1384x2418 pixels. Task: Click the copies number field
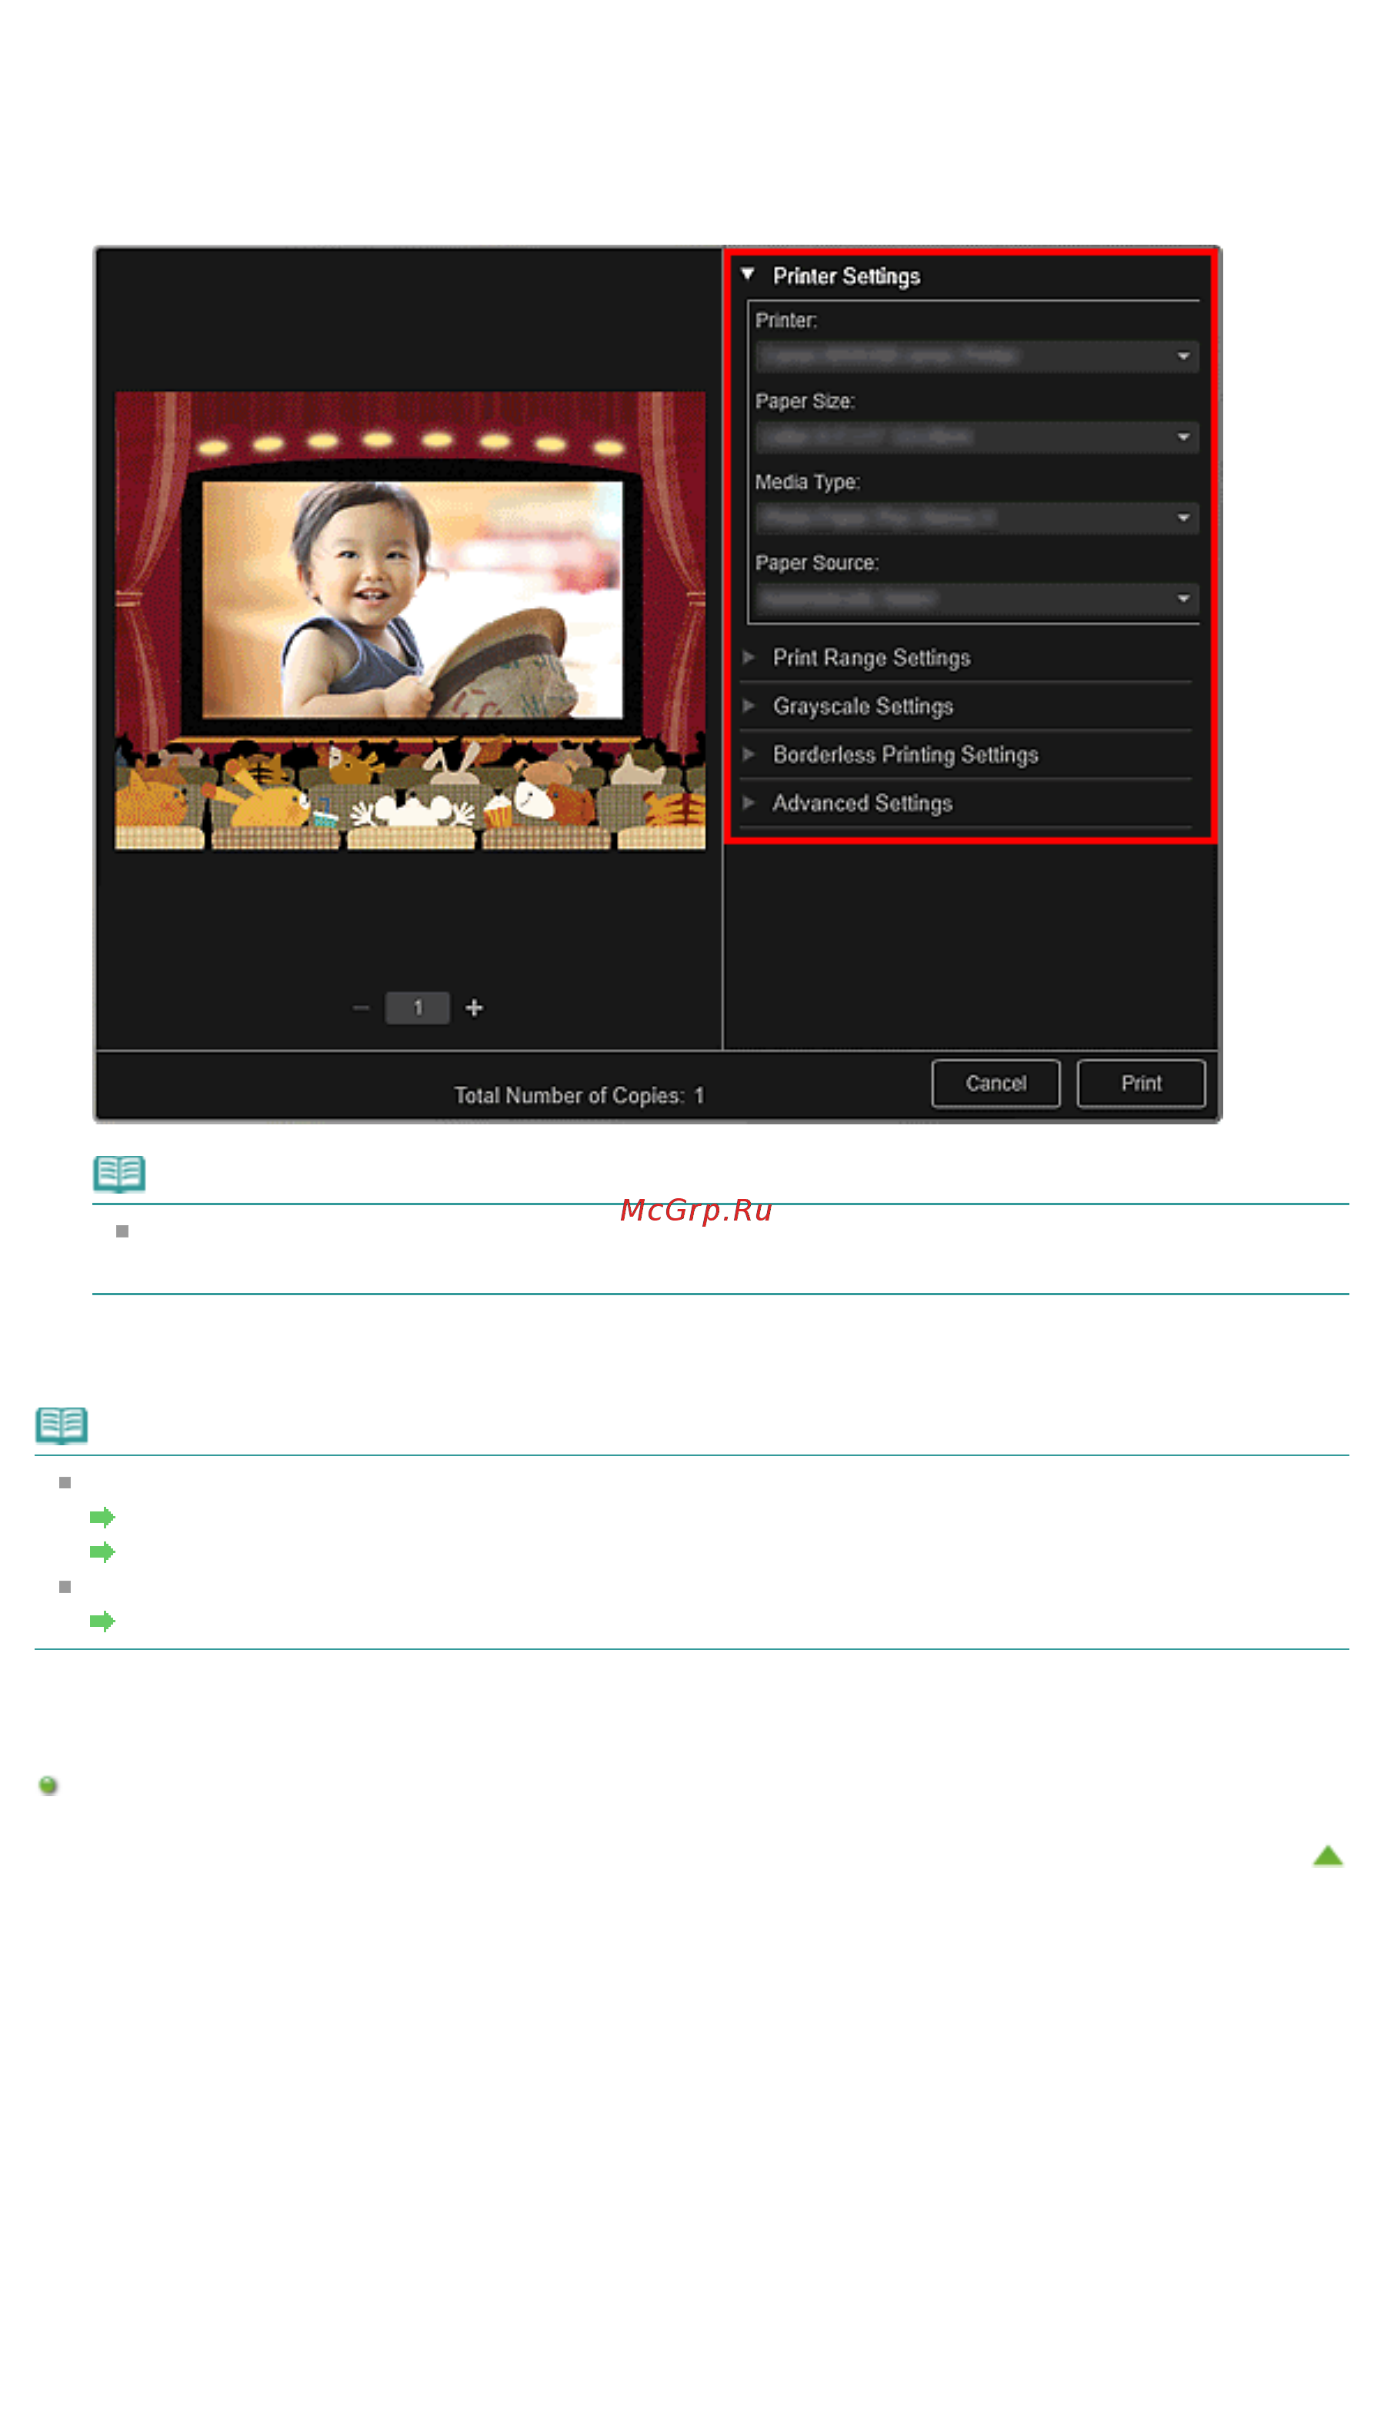click(417, 1008)
